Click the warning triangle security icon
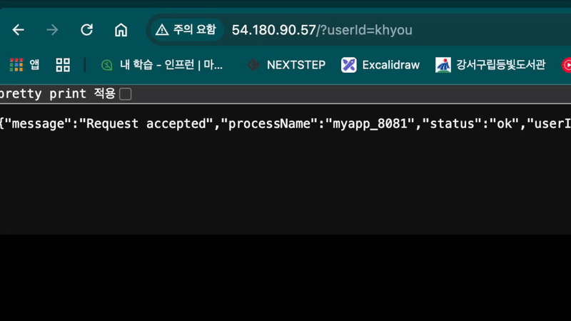Image resolution: width=571 pixels, height=321 pixels. click(162, 30)
